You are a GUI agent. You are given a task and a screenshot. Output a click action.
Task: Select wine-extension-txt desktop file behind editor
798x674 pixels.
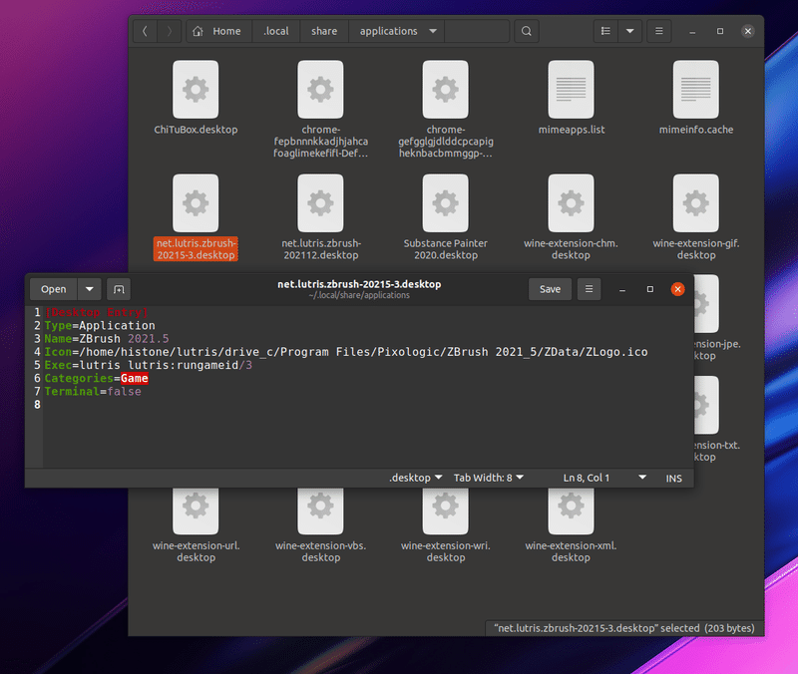pos(717,420)
